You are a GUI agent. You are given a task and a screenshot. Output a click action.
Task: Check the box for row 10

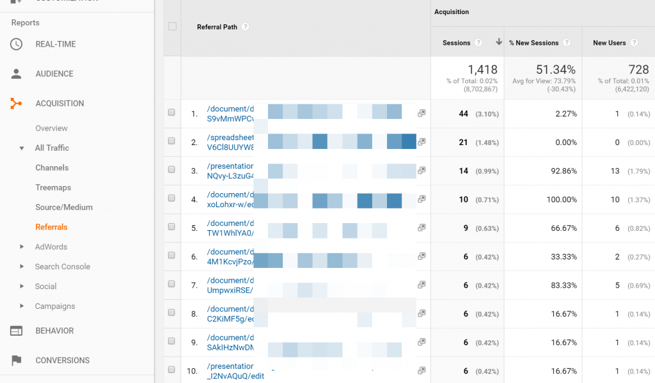pos(171,370)
